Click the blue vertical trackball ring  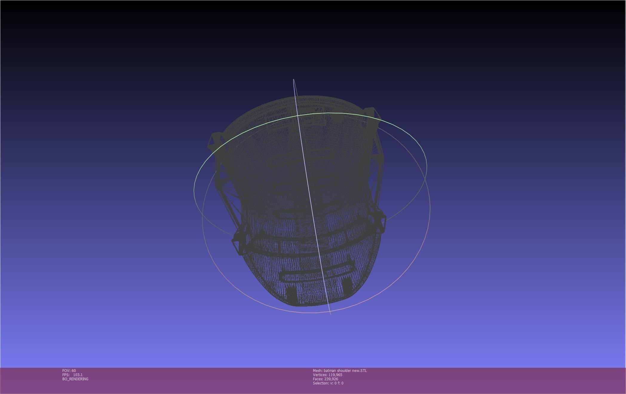pos(312,197)
